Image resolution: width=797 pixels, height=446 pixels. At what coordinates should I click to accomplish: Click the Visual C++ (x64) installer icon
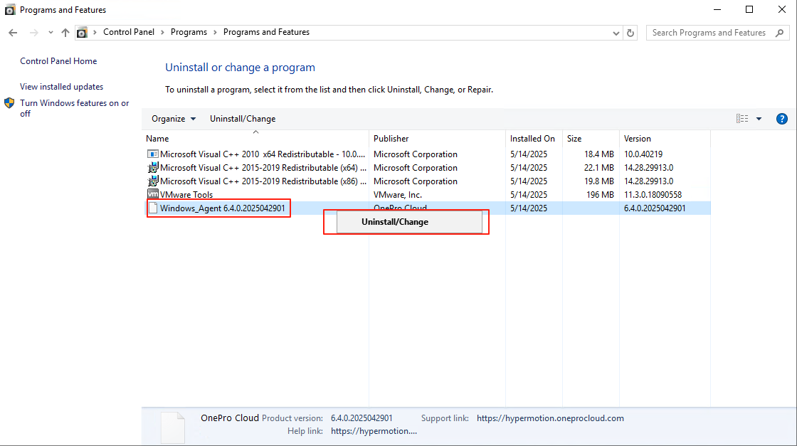coord(152,168)
